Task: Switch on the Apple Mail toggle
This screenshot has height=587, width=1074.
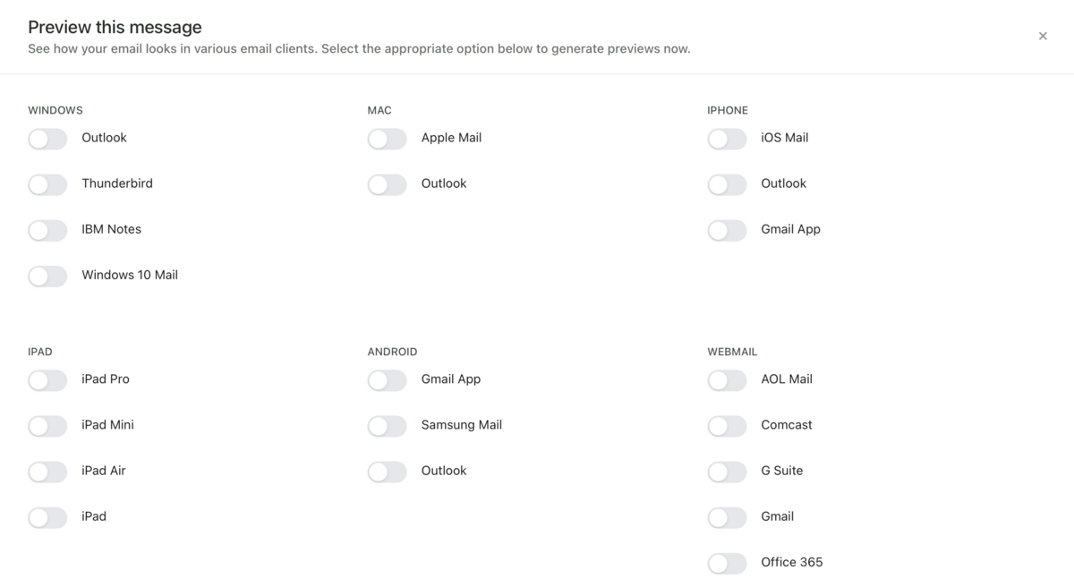Action: click(387, 139)
